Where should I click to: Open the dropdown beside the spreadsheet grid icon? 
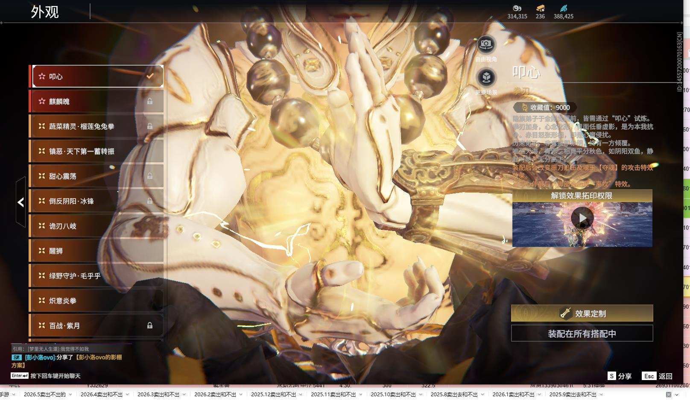677,395
